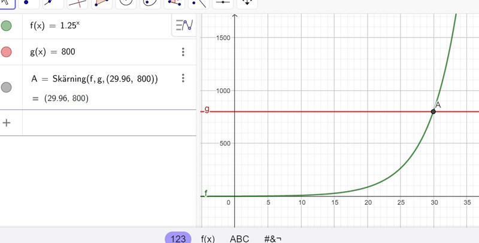Screen dimensions: 479x243
Task: Toggle visibility of intersection point A
Action: pos(7,87)
